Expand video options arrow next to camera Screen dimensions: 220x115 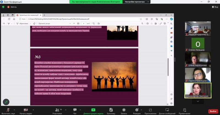[x=34, y=110]
